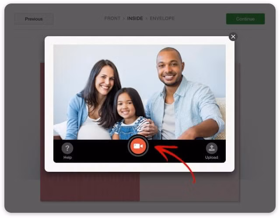The image size is (280, 218).
Task: Go back with the Previous button
Action: pyautogui.click(x=34, y=19)
